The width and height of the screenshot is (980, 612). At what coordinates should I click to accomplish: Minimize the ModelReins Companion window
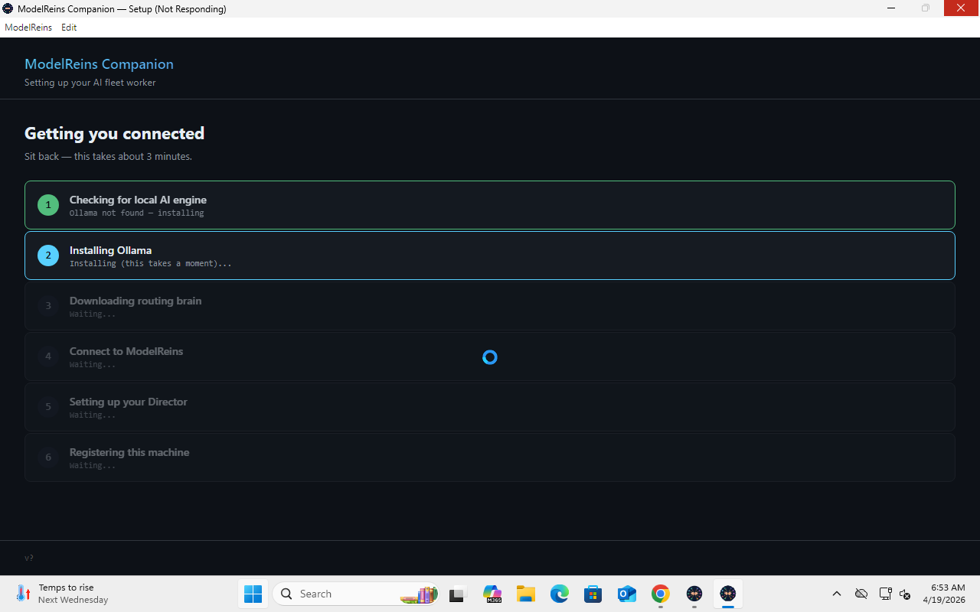pyautogui.click(x=891, y=8)
